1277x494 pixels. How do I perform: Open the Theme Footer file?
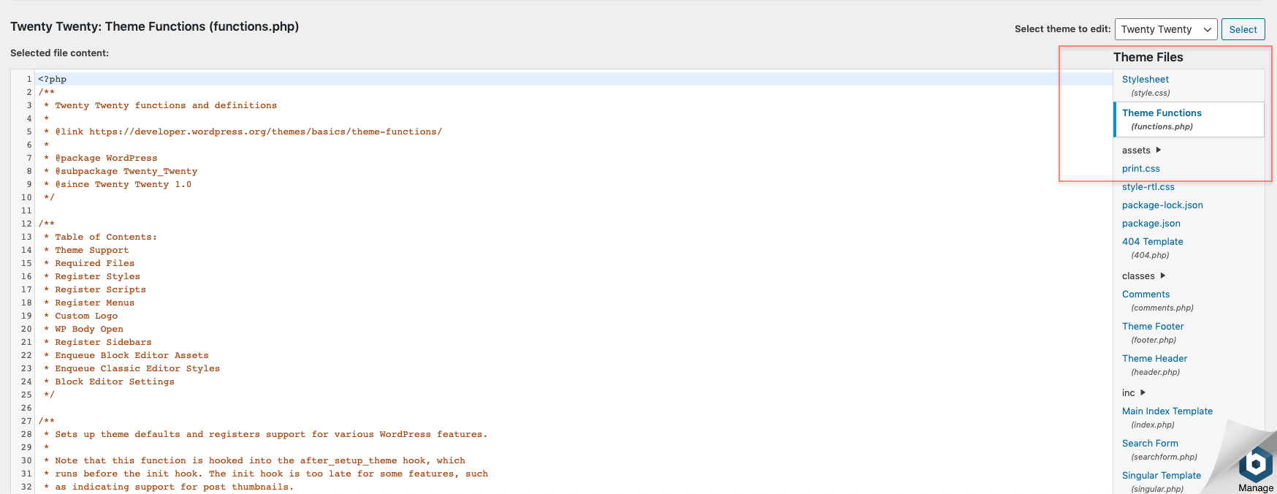click(1153, 327)
